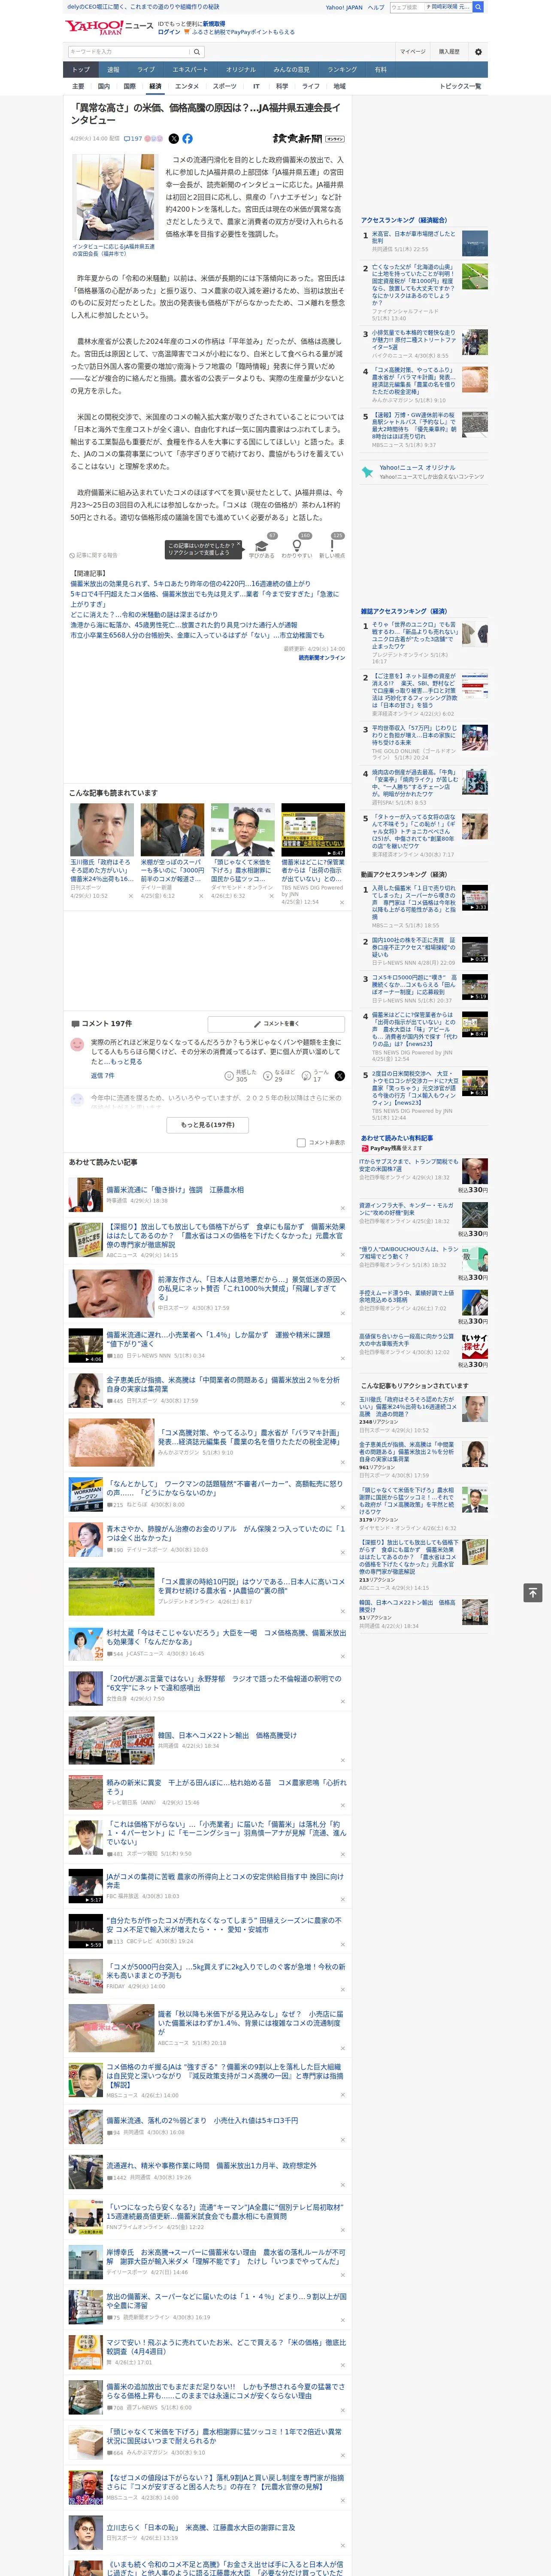Click 記事に関する報告 report icon link
The image size is (551, 2576).
pos(94,555)
